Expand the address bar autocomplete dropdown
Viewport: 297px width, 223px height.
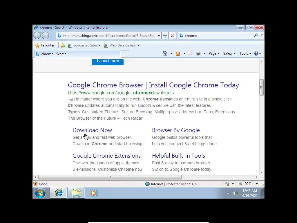pyautogui.click(x=159, y=36)
